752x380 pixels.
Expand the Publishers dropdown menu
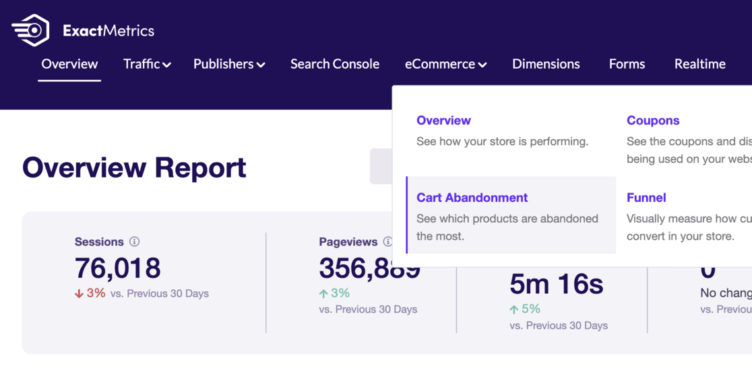(229, 64)
